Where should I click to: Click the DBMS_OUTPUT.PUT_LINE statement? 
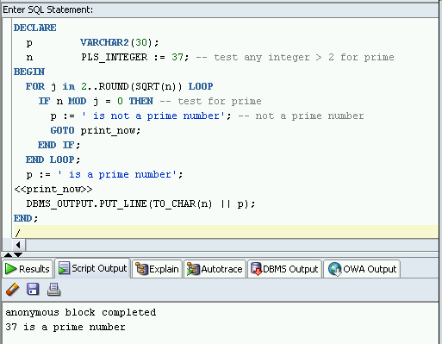coord(140,203)
